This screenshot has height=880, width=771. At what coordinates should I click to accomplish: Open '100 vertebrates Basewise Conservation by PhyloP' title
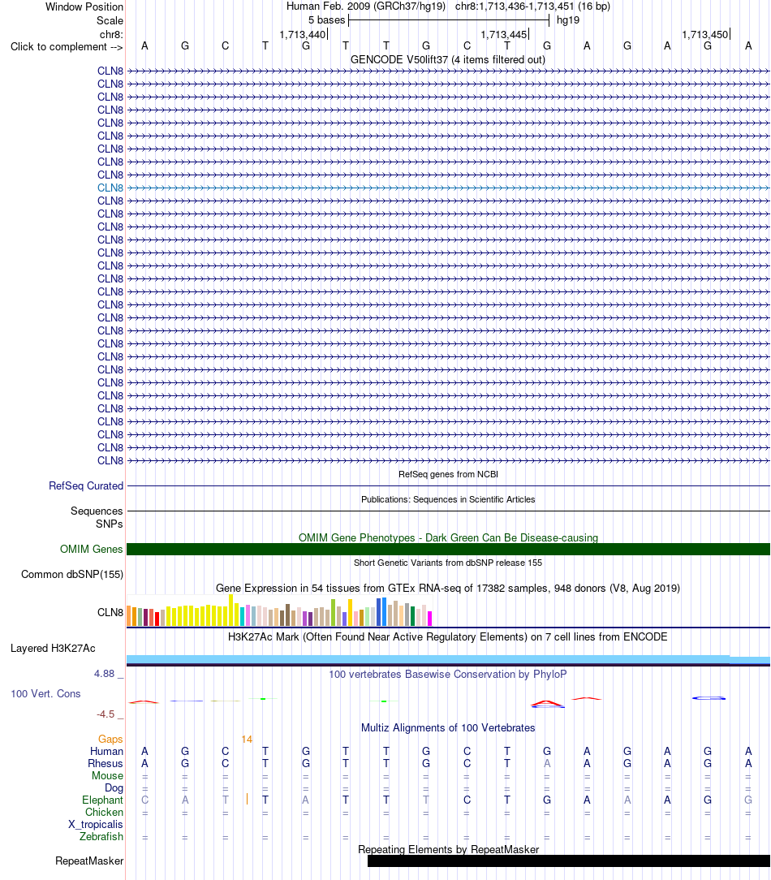[x=448, y=674]
